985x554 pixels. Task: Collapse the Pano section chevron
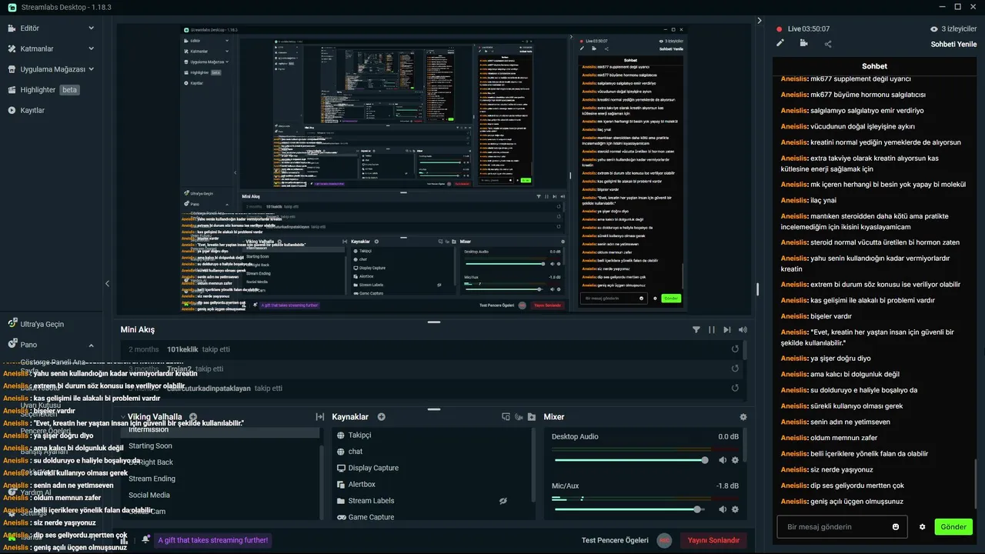coord(91,345)
